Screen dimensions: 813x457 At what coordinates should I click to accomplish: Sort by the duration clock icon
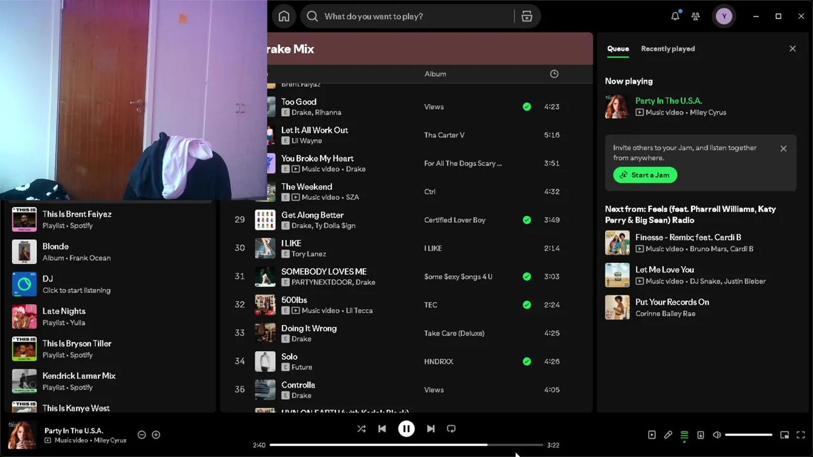pos(554,74)
